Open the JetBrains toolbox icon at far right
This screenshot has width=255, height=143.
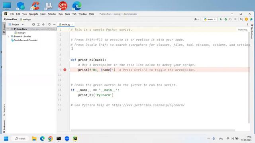click(x=251, y=19)
